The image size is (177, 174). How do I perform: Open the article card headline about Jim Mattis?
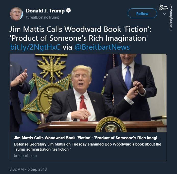click(87, 138)
